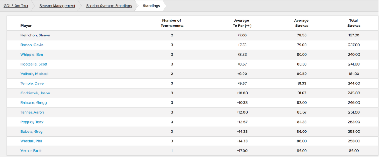Click the Number of Tournaments header
Image resolution: width=380 pixels, height=157 pixels.
172,23
